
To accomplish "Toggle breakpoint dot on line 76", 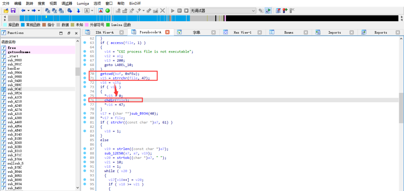I will 85,100.
